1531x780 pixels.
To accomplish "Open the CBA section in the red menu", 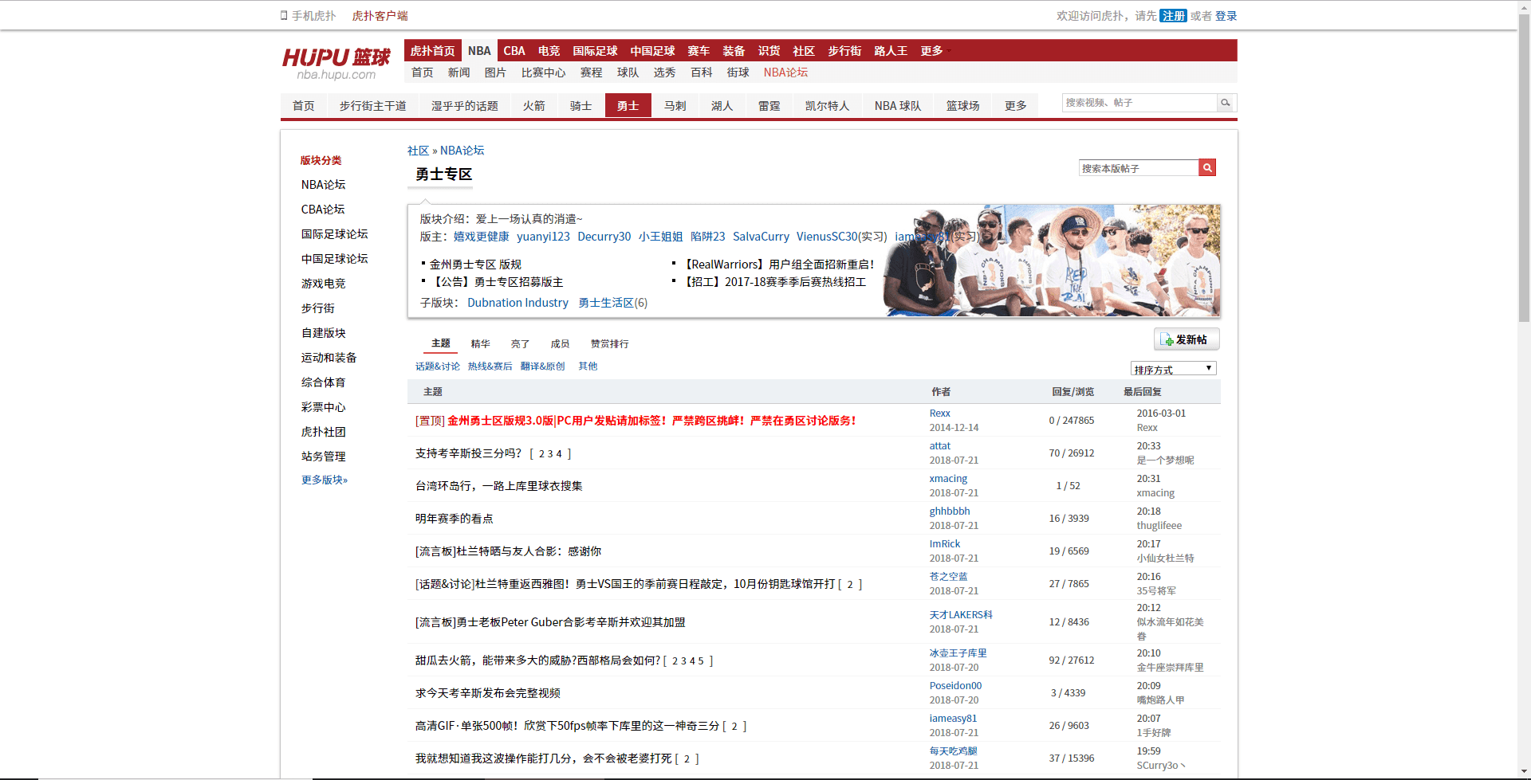I will pyautogui.click(x=514, y=51).
